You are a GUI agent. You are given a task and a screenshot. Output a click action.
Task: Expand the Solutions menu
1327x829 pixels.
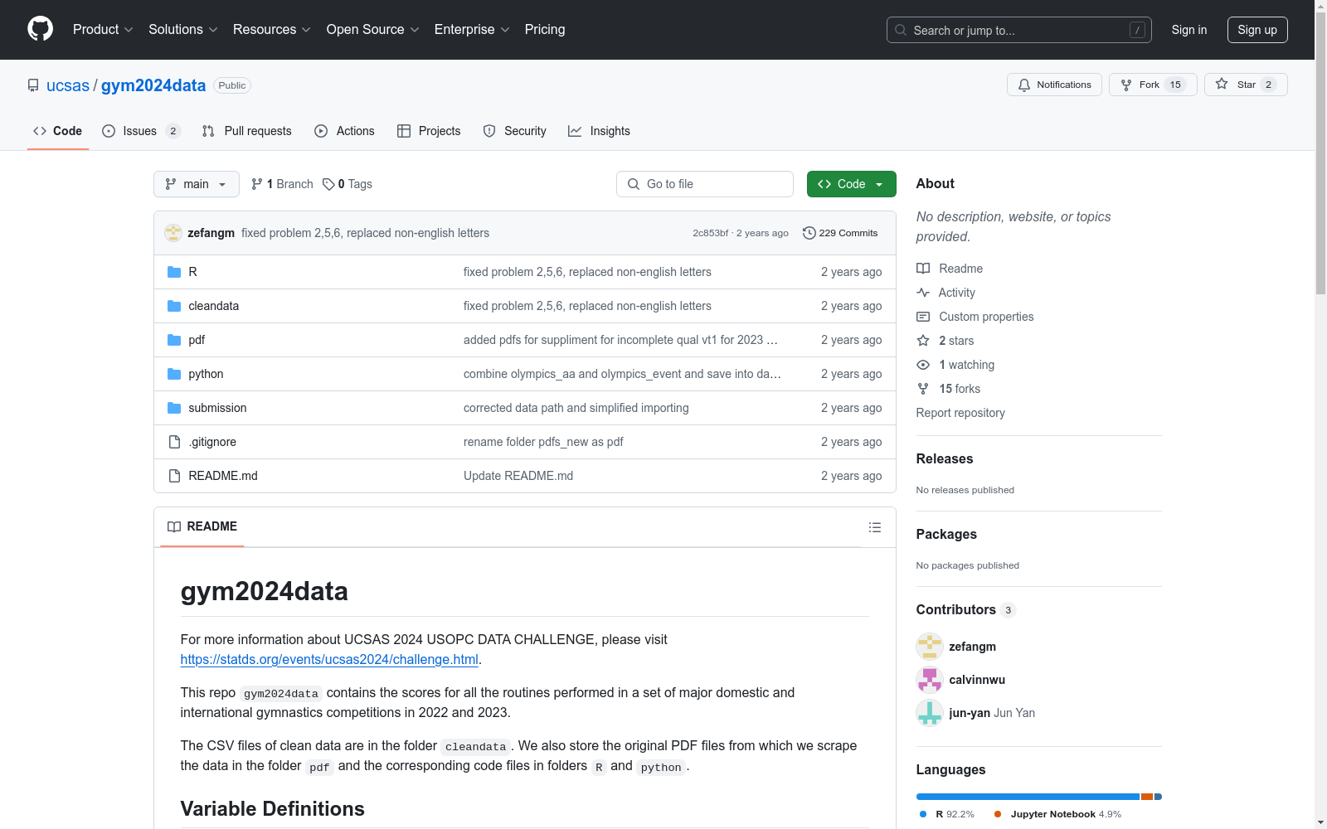[x=183, y=30]
